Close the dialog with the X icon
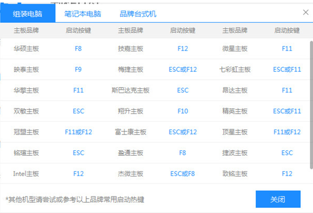This screenshot has width=313, height=213. tap(305, 12)
